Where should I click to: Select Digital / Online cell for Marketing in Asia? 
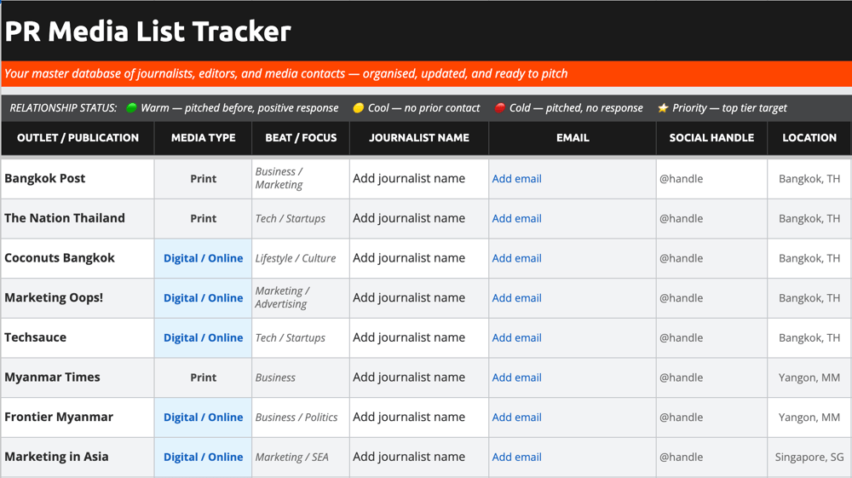[x=204, y=457]
